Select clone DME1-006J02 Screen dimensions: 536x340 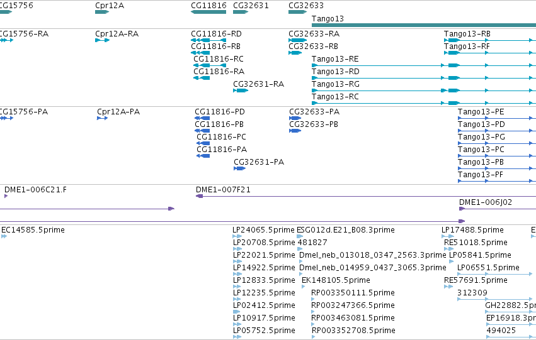click(x=486, y=202)
